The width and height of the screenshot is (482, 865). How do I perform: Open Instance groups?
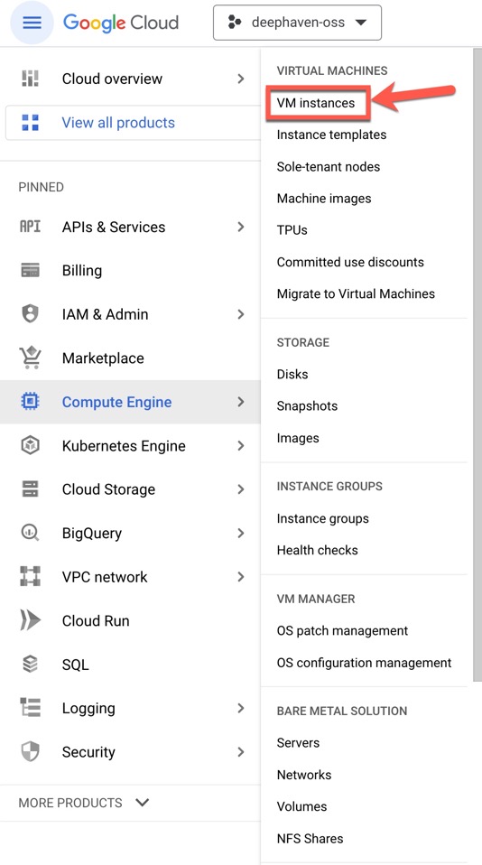click(322, 518)
